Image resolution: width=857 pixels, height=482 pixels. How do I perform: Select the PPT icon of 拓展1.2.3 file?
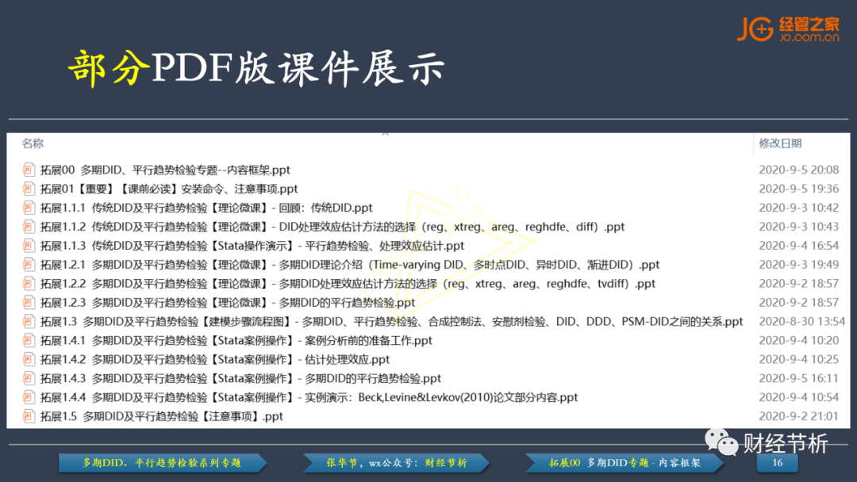coord(29,303)
